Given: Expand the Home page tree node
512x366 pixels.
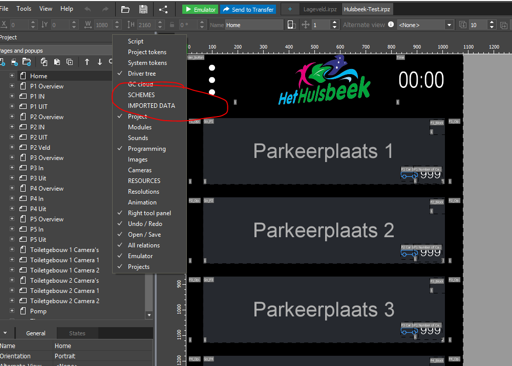Looking at the screenshot, I should [12, 76].
